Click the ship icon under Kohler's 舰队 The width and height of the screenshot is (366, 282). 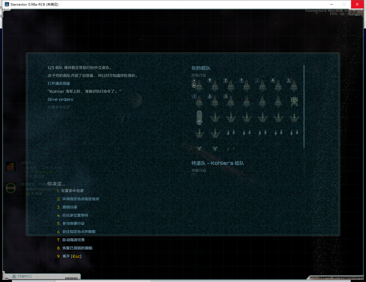tap(194, 175)
